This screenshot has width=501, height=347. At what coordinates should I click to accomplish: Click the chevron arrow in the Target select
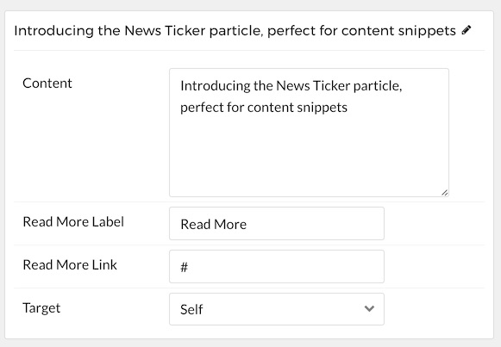point(369,309)
